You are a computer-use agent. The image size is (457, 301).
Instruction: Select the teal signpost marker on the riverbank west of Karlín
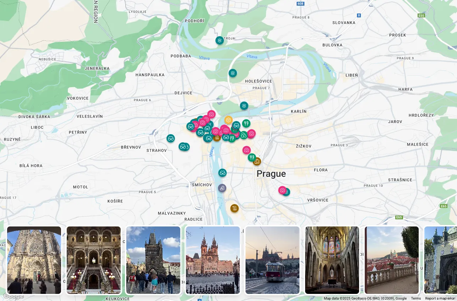[x=244, y=106]
